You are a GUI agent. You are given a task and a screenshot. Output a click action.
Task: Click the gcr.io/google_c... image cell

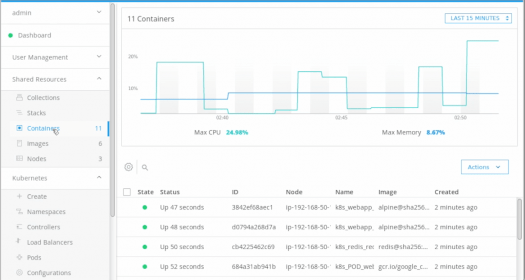pyautogui.click(x=403, y=267)
